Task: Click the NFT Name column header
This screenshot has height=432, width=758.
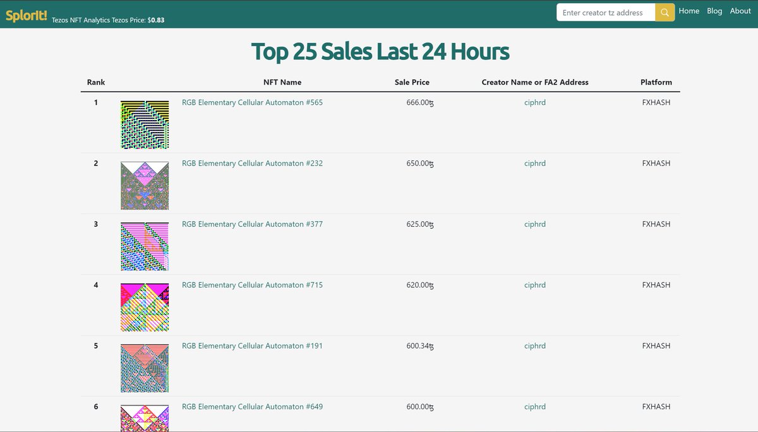Action: (282, 82)
